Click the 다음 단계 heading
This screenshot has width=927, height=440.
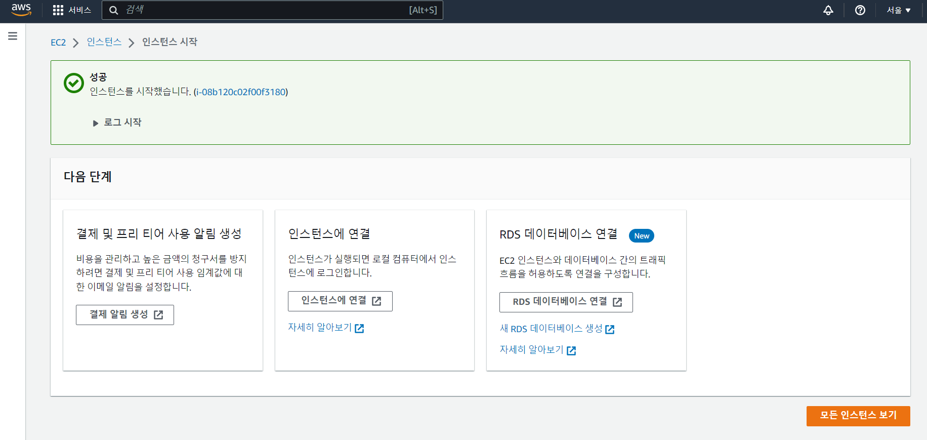(x=88, y=177)
